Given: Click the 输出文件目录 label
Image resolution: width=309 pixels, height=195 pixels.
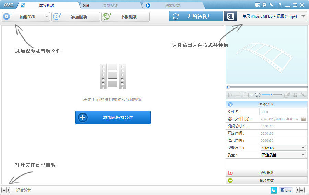Looking at the screenshot, I should [240, 119].
